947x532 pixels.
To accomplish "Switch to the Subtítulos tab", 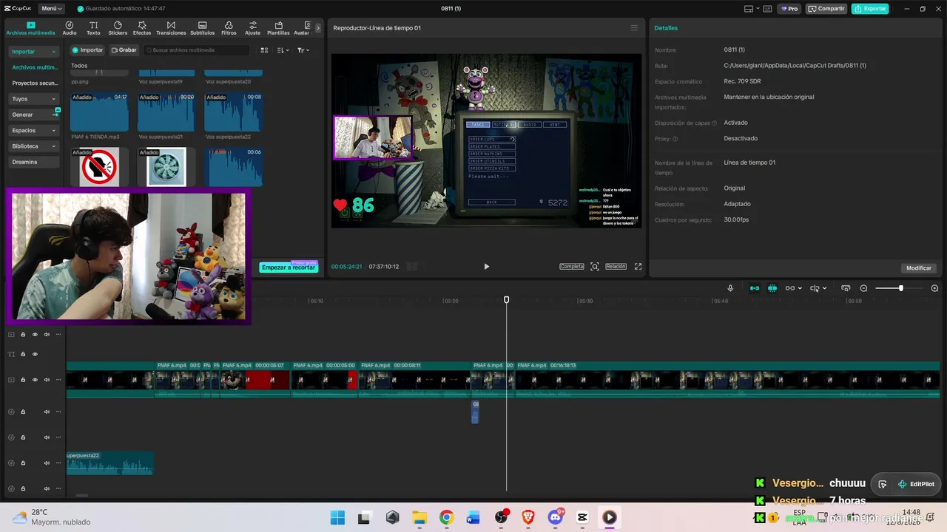I will coord(203,28).
